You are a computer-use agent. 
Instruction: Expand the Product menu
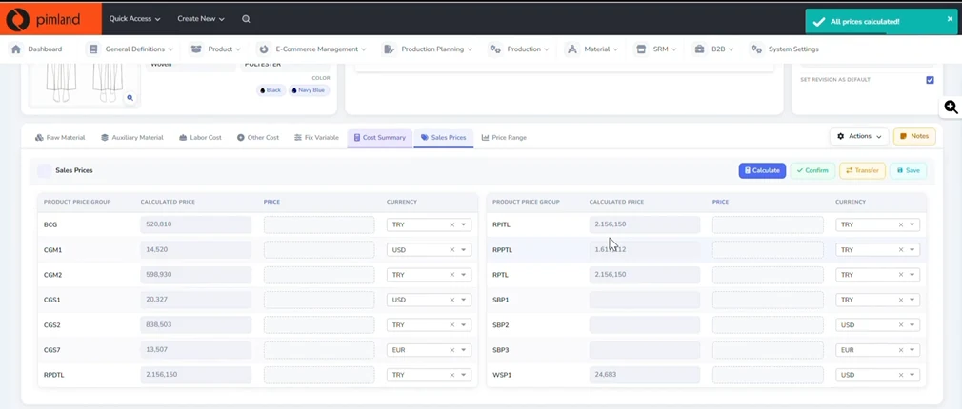[x=215, y=49]
